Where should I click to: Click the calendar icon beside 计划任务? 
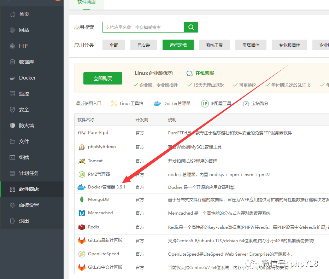(12, 173)
